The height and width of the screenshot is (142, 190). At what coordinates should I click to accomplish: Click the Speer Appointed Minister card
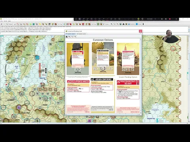78,96
